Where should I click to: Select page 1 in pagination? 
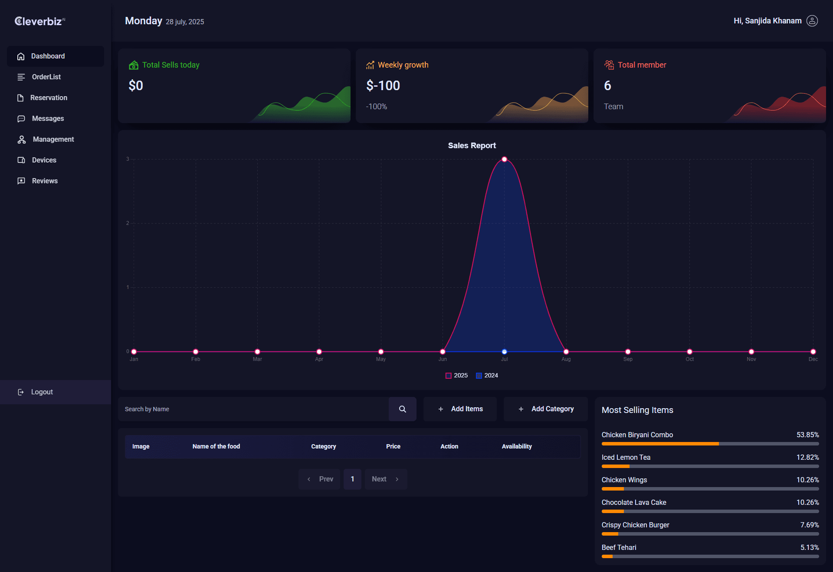352,479
